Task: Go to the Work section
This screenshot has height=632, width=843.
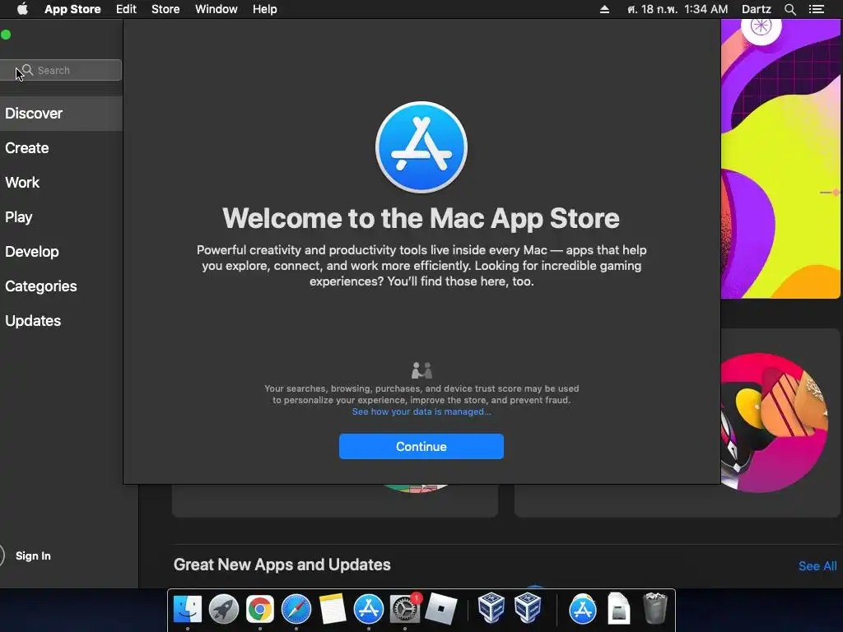Action: (61, 182)
